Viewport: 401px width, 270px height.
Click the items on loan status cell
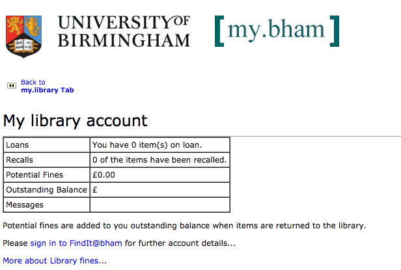(x=160, y=145)
